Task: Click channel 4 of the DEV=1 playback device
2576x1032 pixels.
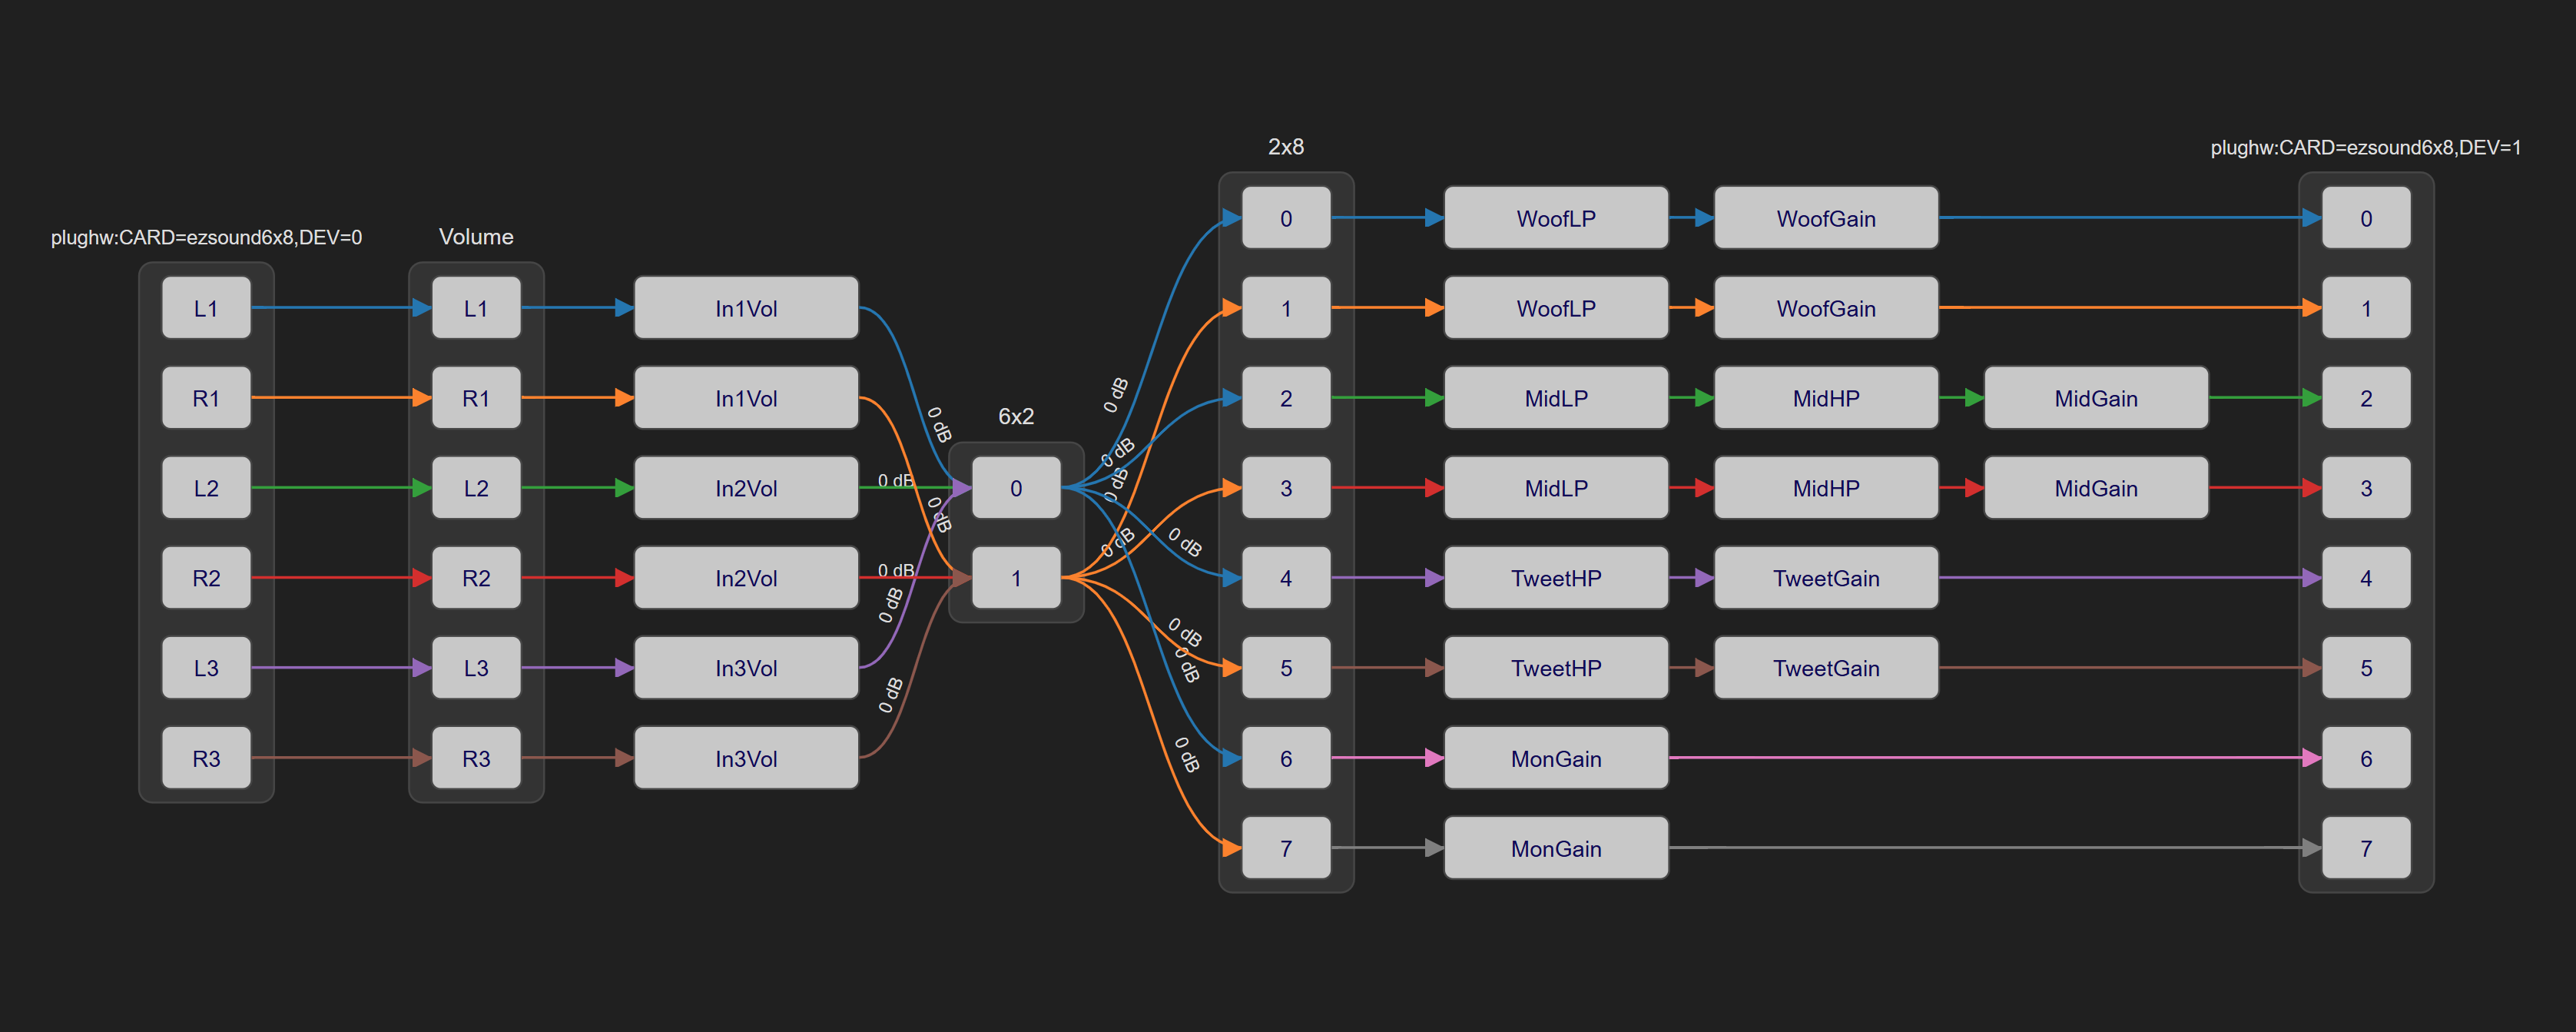Action: 2365,578
